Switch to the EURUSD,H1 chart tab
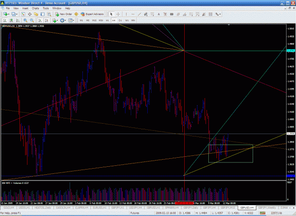The image size is (296, 216). [x=100, y=207]
